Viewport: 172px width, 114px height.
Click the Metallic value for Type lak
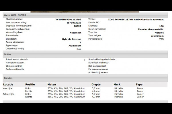pyautogui.click(x=159, y=33)
